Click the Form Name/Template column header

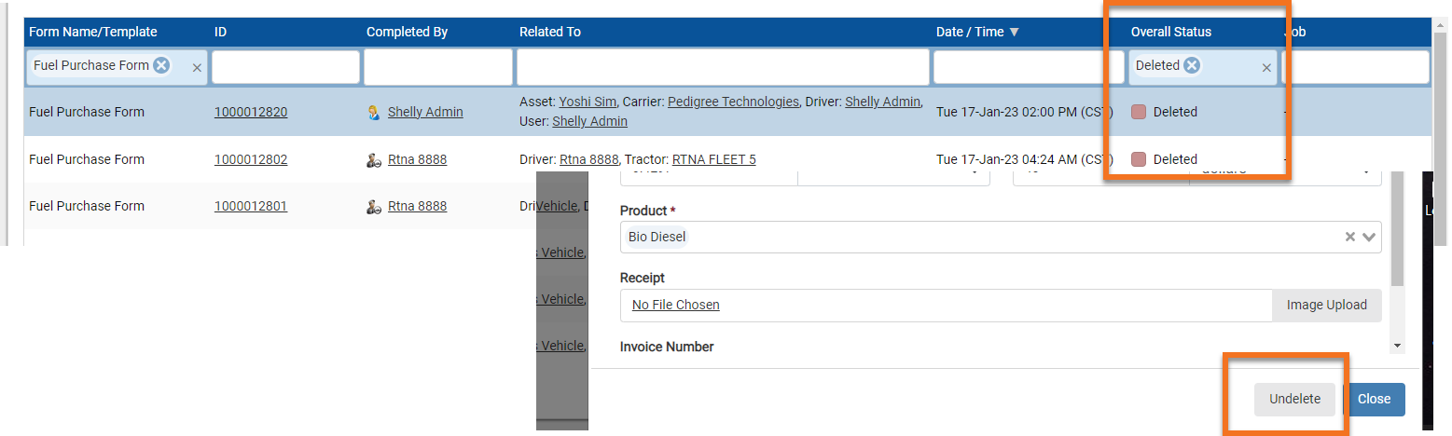(93, 32)
